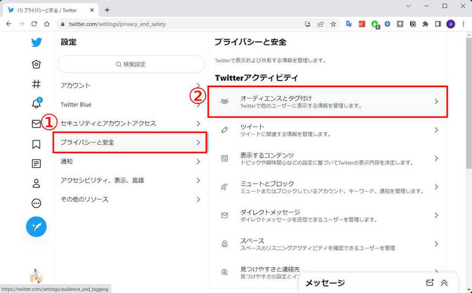Open Twitter Blue settings menu item
The image size is (472, 293).
pyautogui.click(x=130, y=105)
